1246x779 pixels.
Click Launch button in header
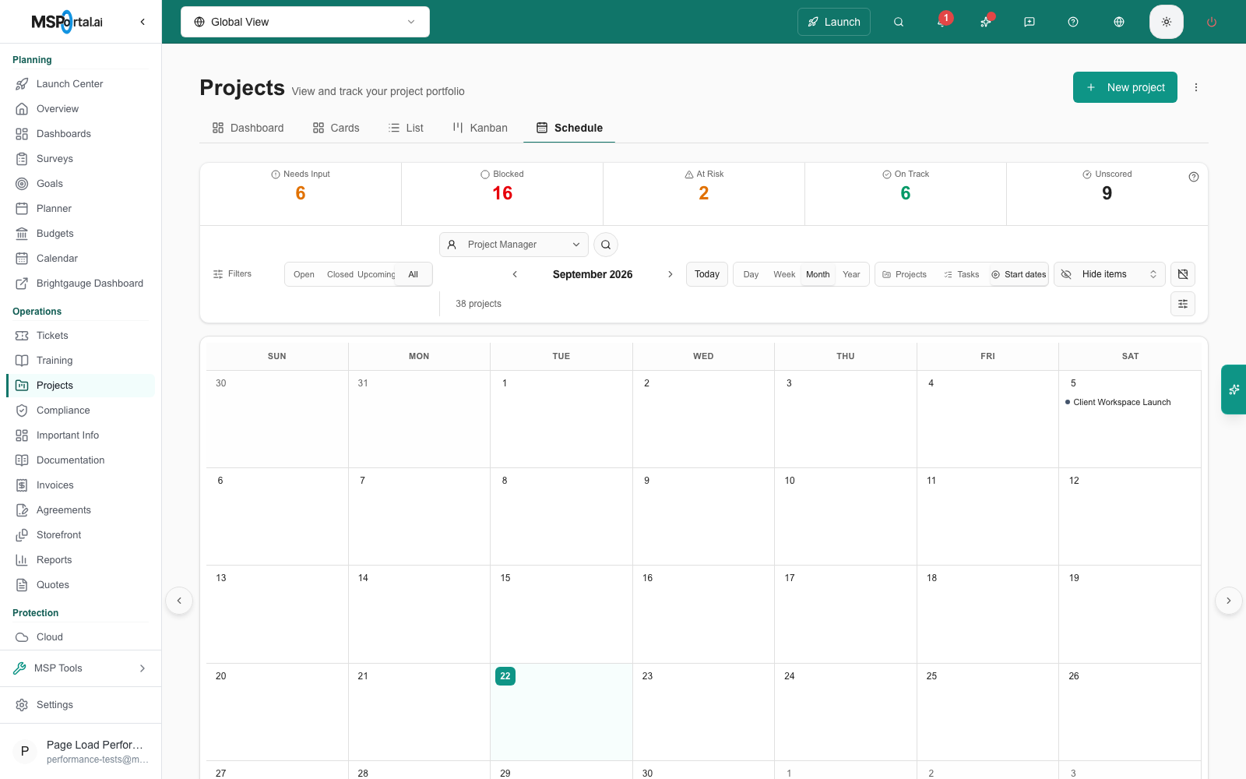834,22
